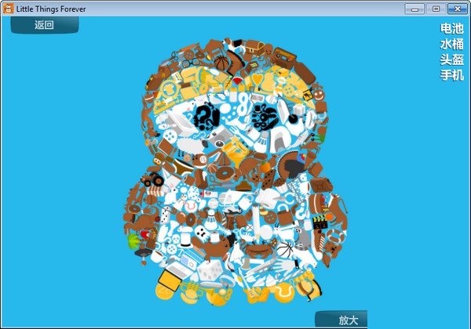471x329 pixels.
Task: Click the 放大 zoom button
Action: click(x=341, y=320)
